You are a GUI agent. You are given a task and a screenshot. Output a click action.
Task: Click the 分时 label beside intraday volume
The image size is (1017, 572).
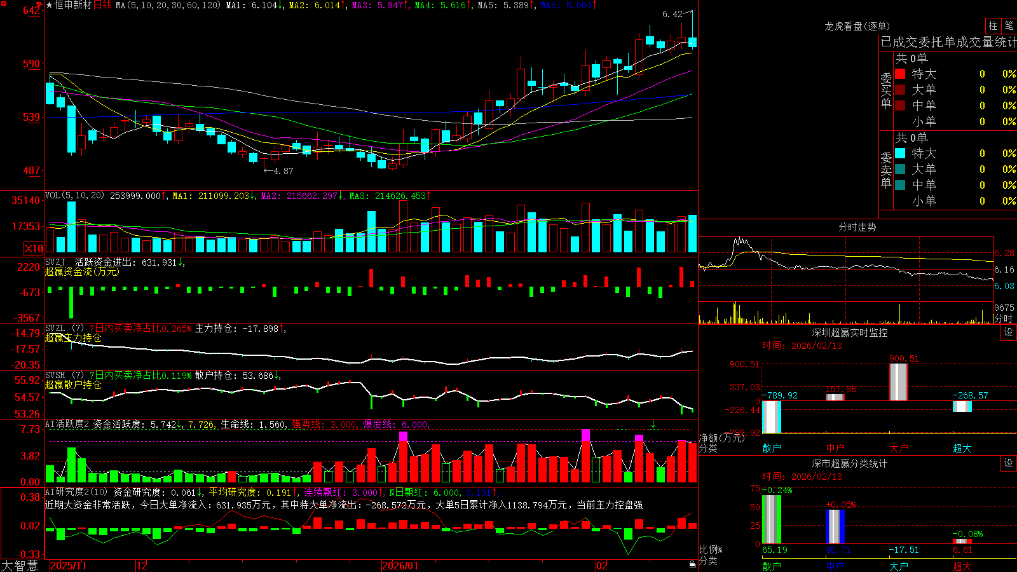click(1004, 318)
